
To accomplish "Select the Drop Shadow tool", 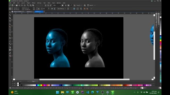I will (10, 47).
